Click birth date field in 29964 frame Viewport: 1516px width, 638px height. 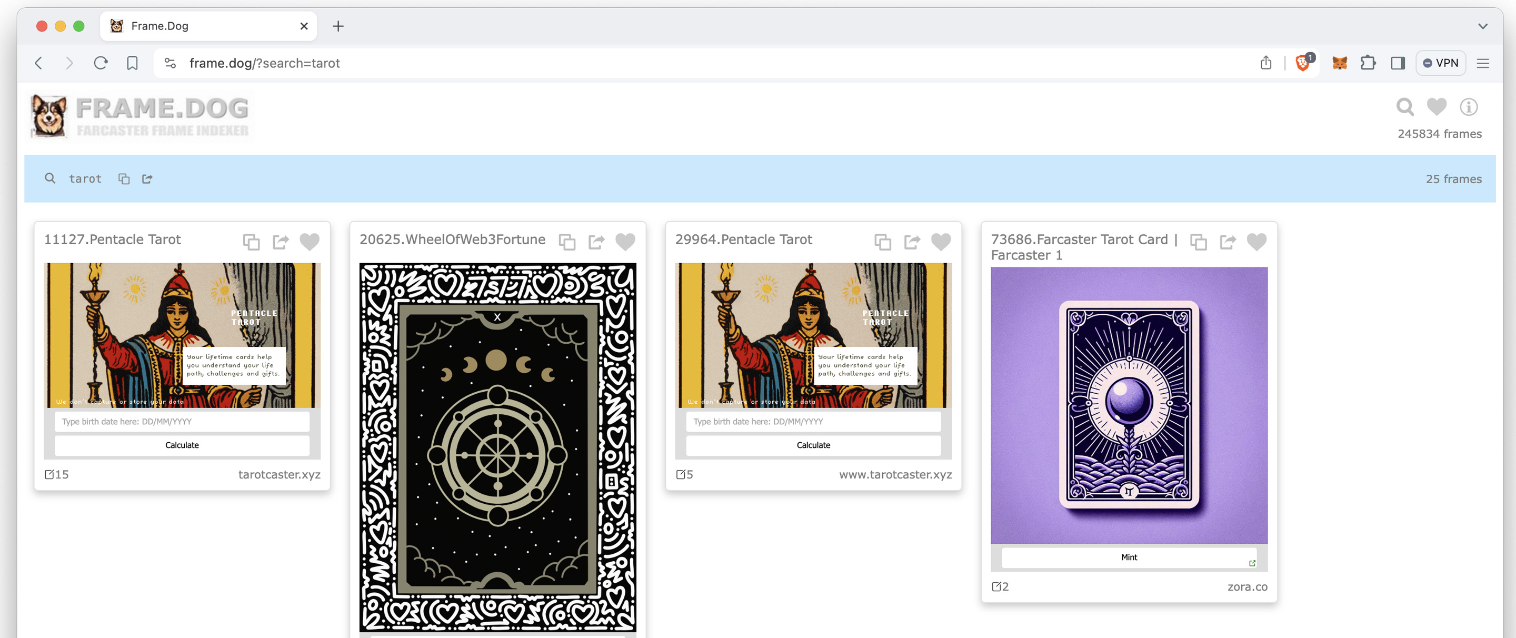(813, 422)
